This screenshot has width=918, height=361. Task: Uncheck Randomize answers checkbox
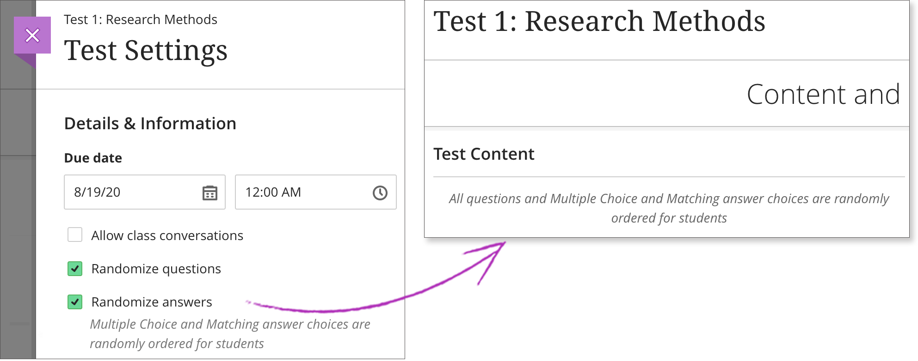75,302
